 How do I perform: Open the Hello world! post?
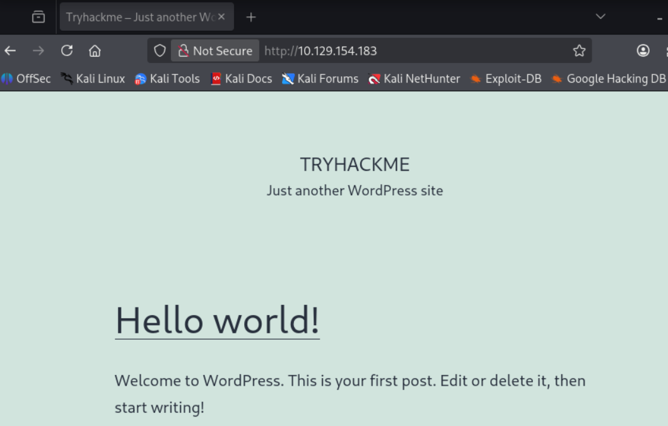pyautogui.click(x=217, y=321)
